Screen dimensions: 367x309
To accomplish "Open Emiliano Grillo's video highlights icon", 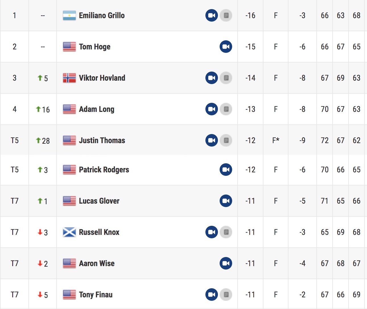I will tap(212, 15).
